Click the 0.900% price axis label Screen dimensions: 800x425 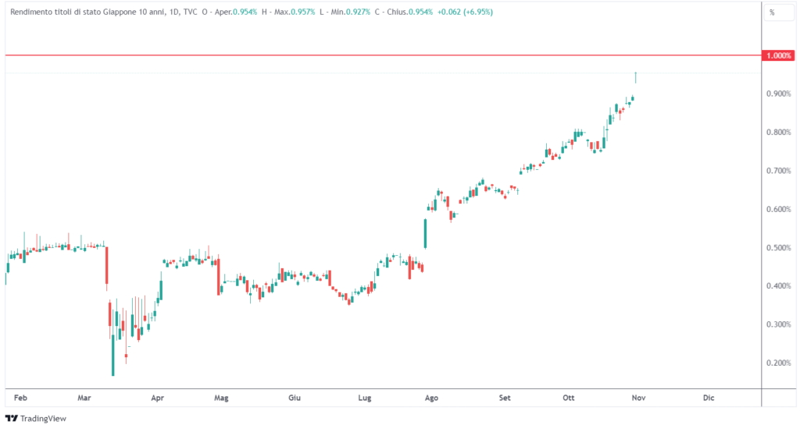[x=777, y=94]
